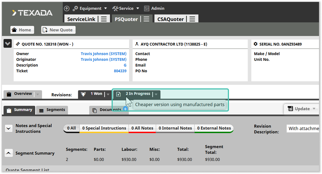Open dropdown arrow next to 1 Won

(108, 94)
